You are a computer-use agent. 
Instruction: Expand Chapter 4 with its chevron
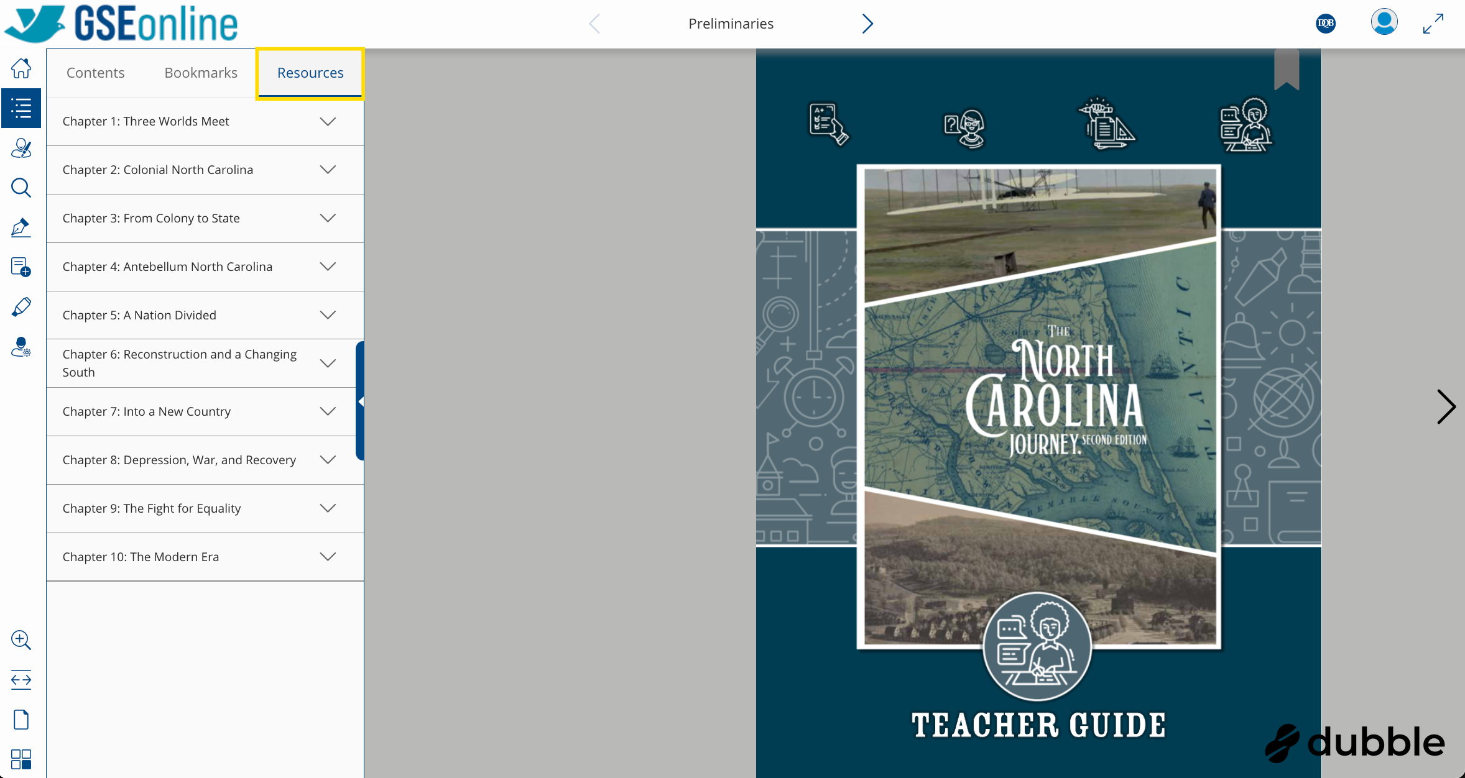coord(328,267)
